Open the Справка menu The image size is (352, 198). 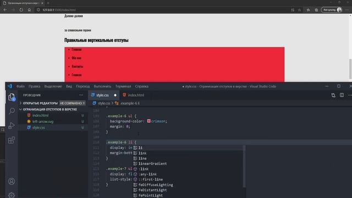coord(142,86)
